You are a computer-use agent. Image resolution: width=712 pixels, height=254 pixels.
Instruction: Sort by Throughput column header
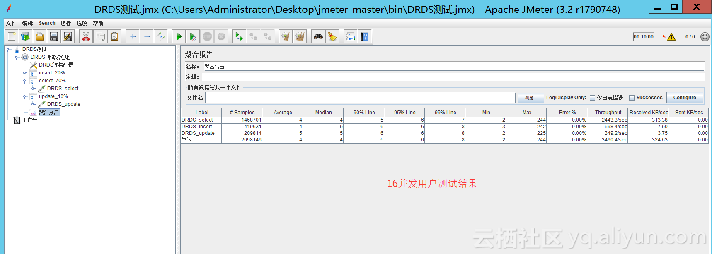pyautogui.click(x=608, y=113)
